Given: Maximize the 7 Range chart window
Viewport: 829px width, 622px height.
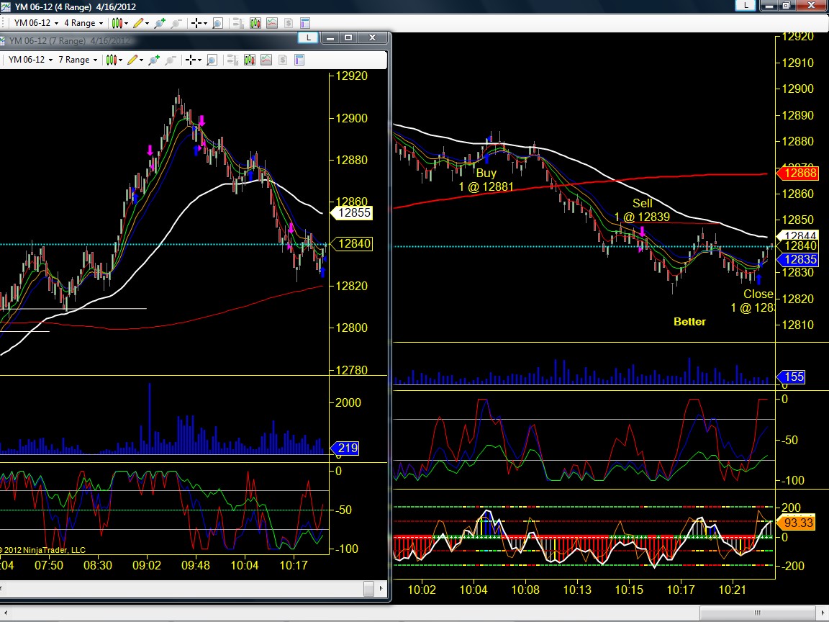Looking at the screenshot, I should [x=348, y=37].
